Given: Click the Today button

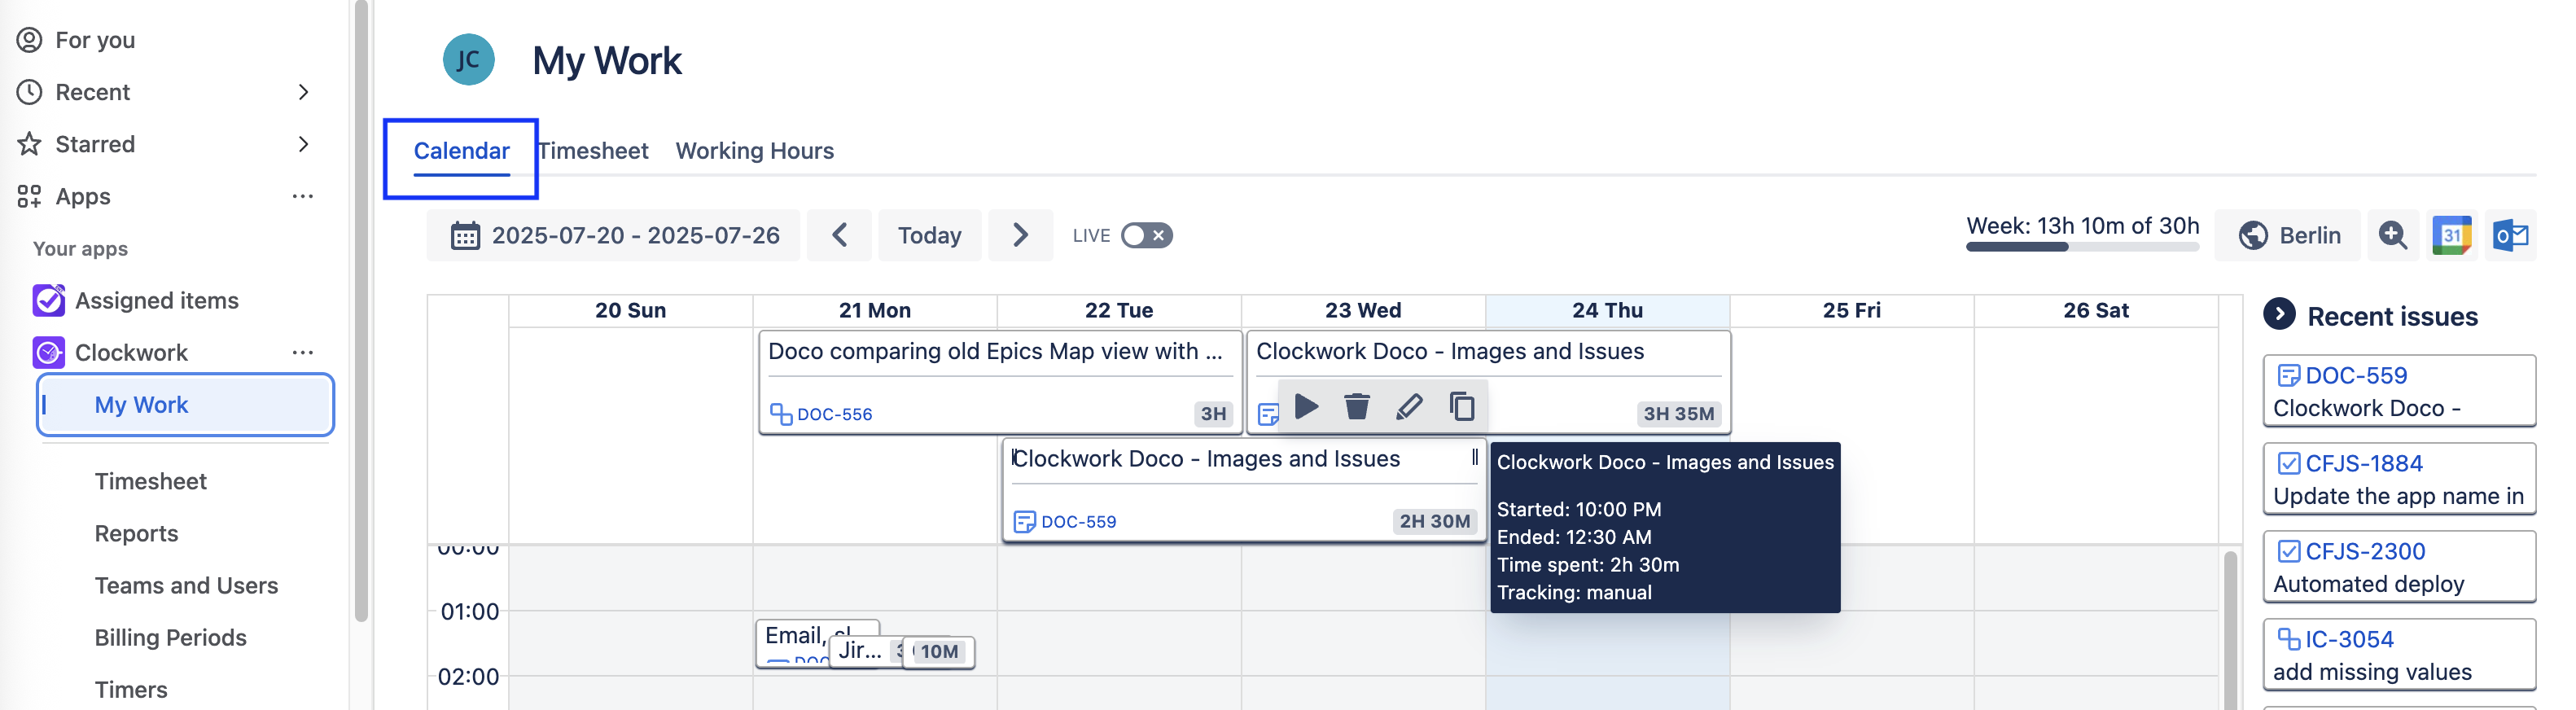Looking at the screenshot, I should (929, 236).
